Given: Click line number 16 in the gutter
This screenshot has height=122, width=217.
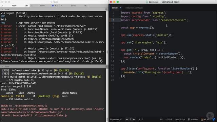Looking at the screenshot, I should click(x=113, y=68).
